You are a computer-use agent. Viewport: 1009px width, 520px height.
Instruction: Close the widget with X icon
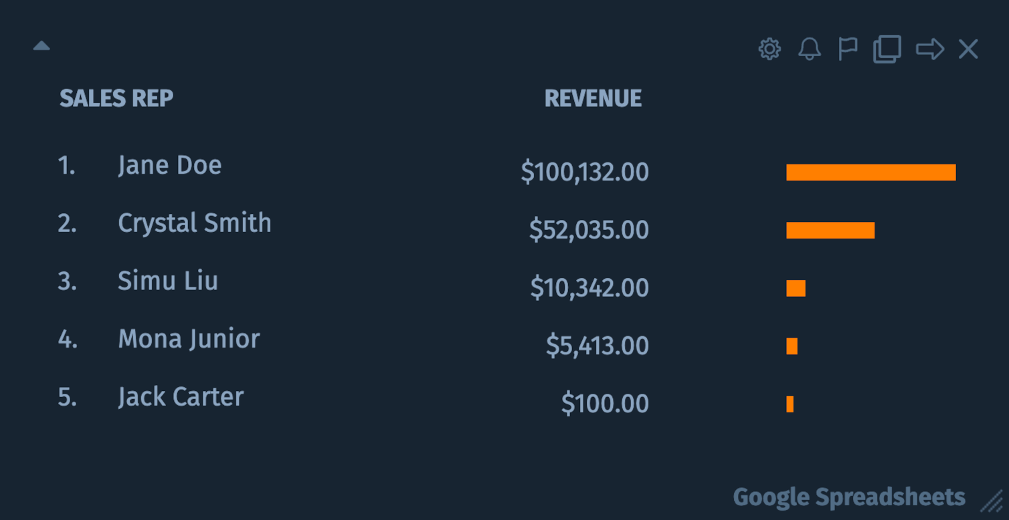968,49
